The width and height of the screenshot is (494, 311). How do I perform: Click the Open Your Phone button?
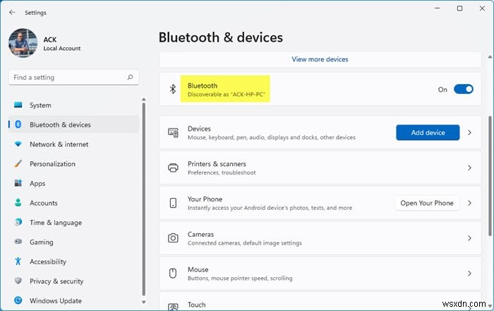(x=427, y=203)
